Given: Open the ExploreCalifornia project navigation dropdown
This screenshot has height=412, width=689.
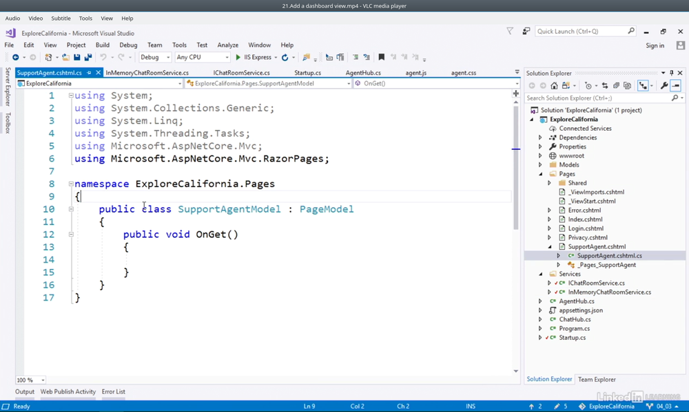Looking at the screenshot, I should tap(99, 83).
